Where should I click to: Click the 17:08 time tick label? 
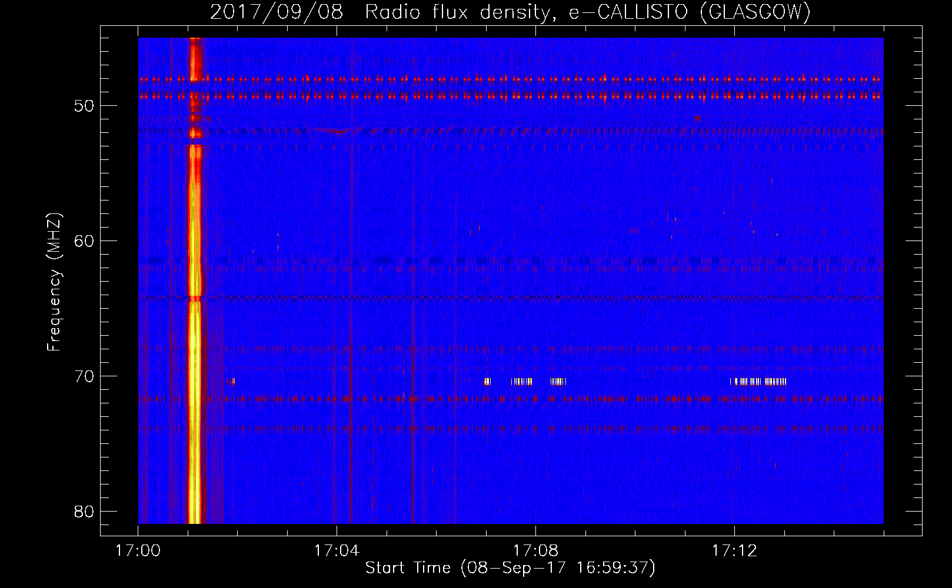pos(535,551)
